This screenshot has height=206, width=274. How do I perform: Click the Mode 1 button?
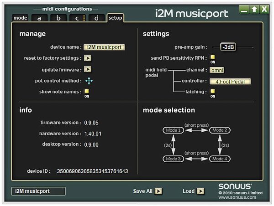click(173, 130)
